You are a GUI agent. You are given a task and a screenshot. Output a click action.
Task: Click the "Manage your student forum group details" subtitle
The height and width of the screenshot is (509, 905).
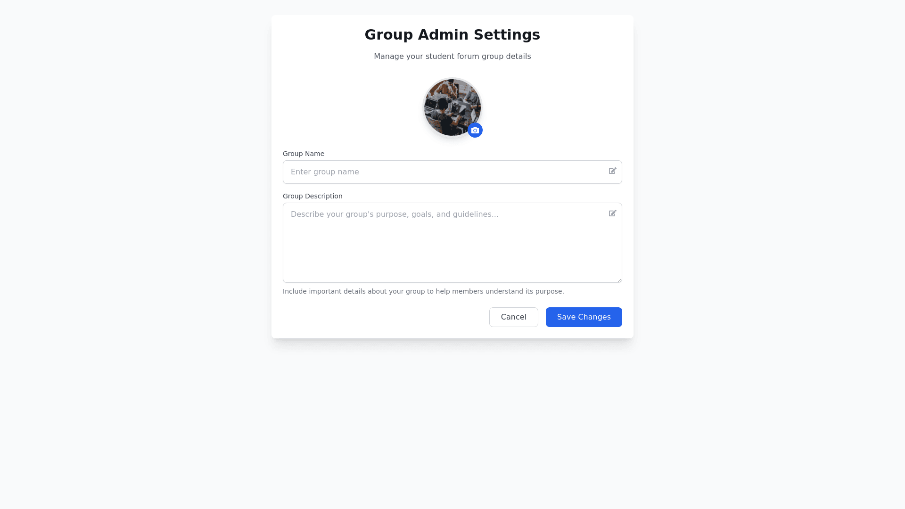click(452, 57)
